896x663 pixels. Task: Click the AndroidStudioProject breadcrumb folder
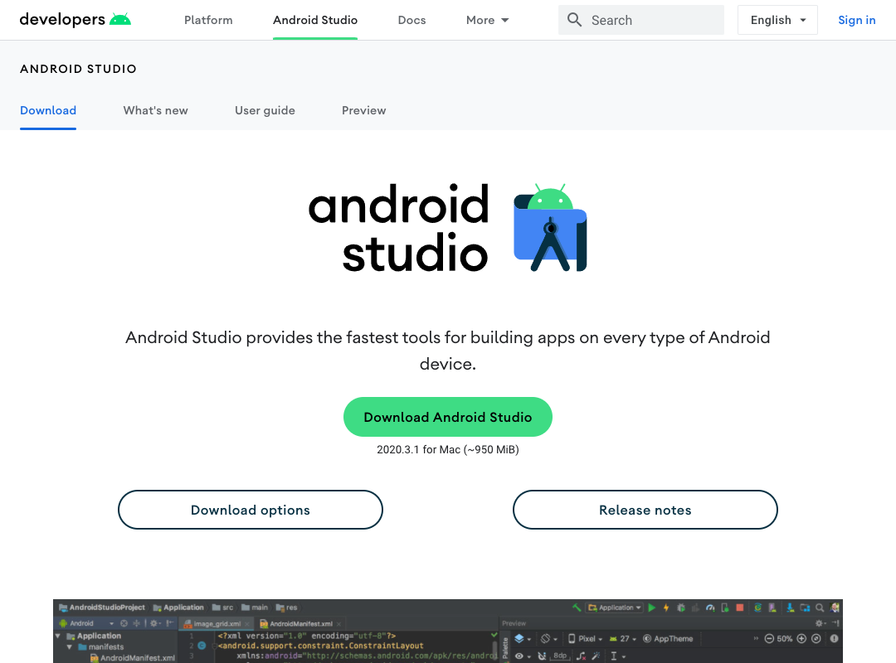tap(102, 607)
